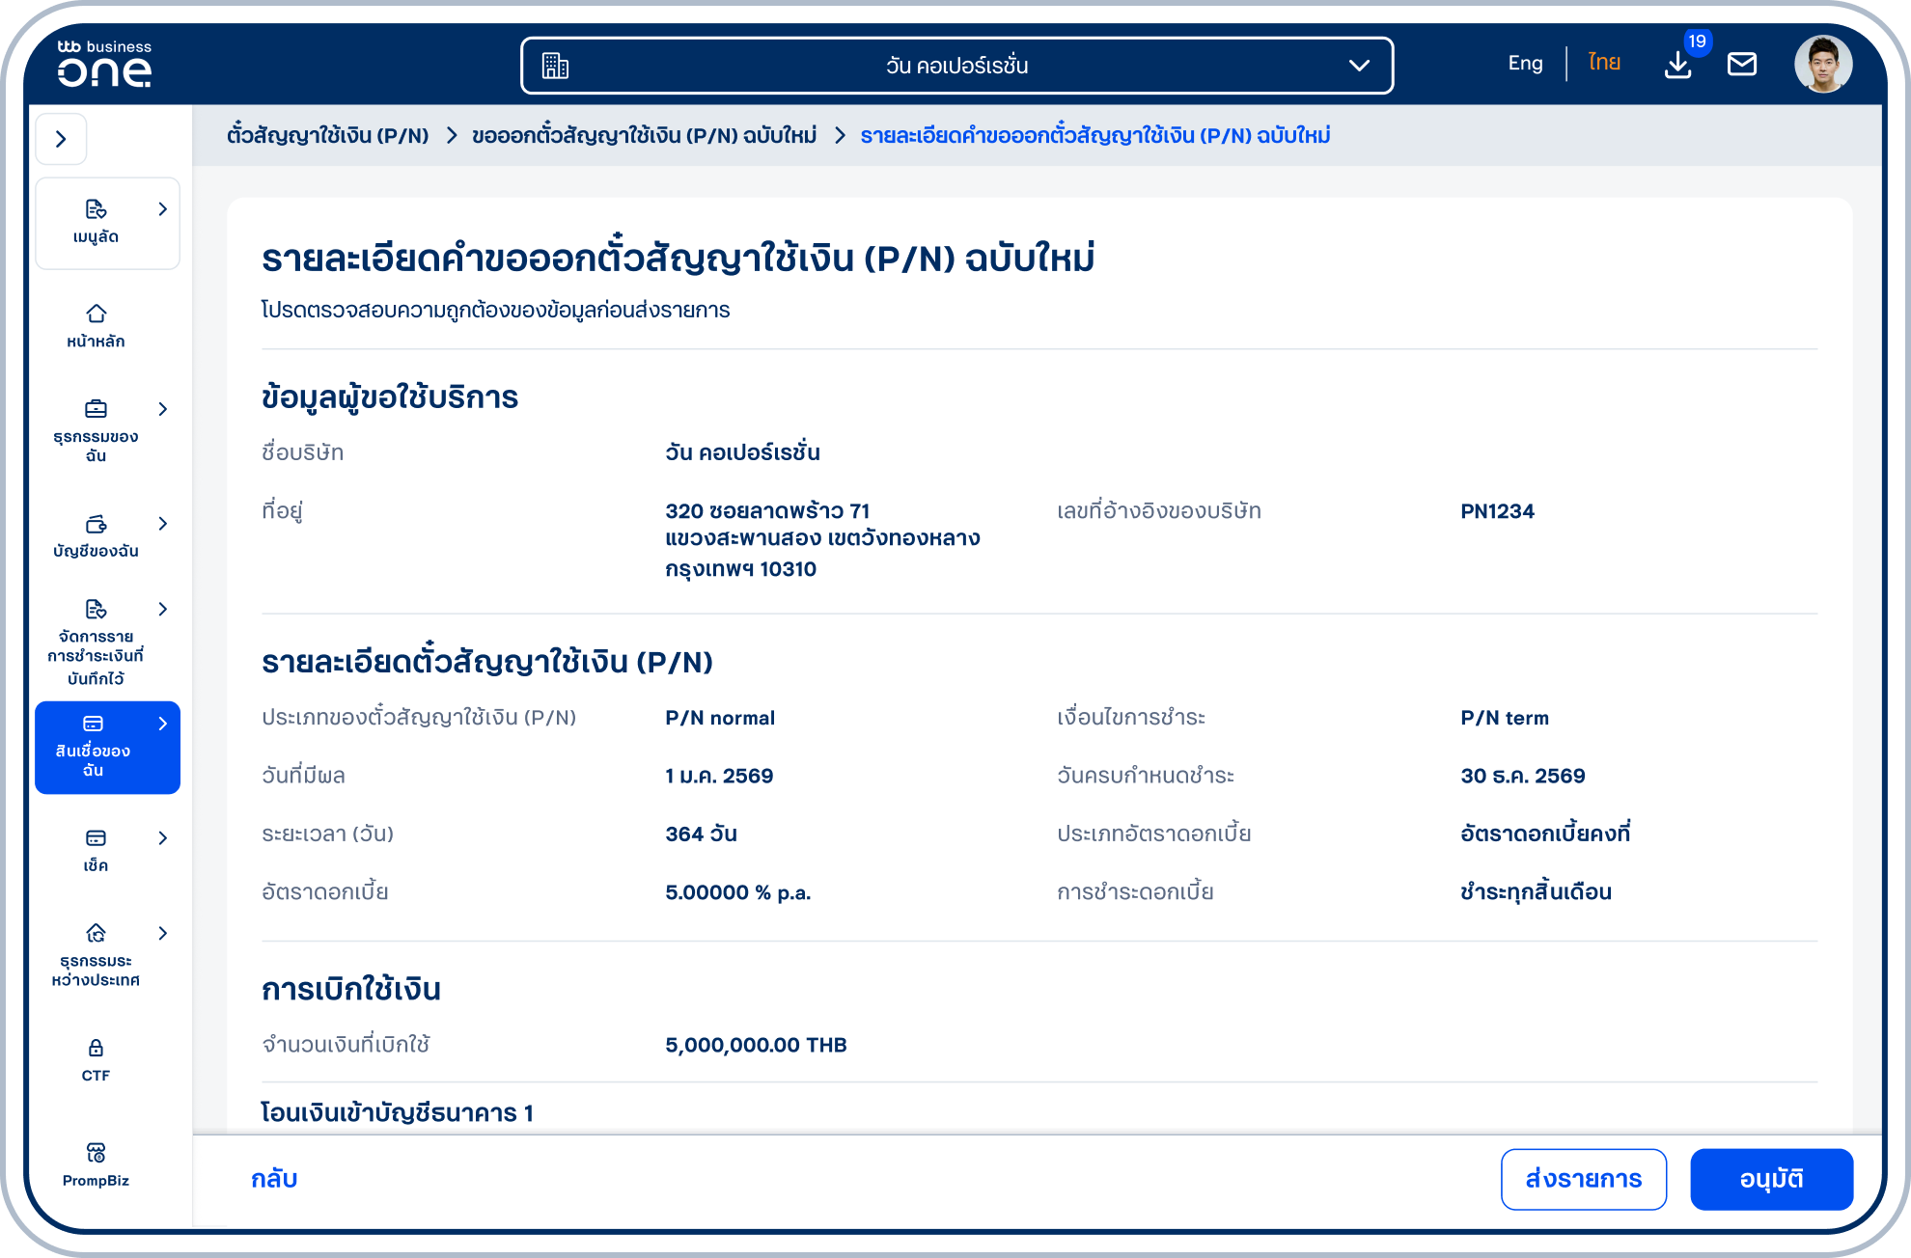Click due date 30 ธ.ค. 2569
The image size is (1911, 1258).
pos(1522,776)
